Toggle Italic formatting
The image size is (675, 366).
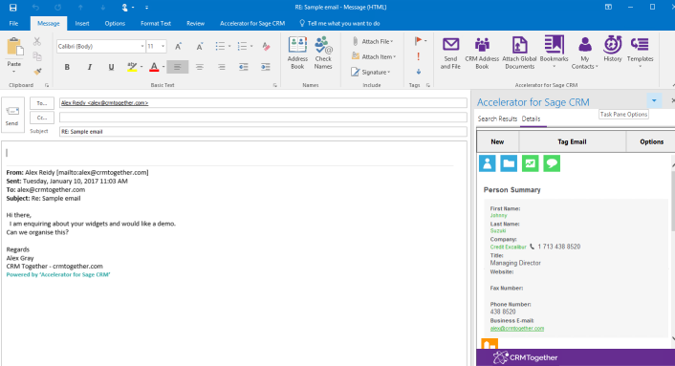point(90,67)
